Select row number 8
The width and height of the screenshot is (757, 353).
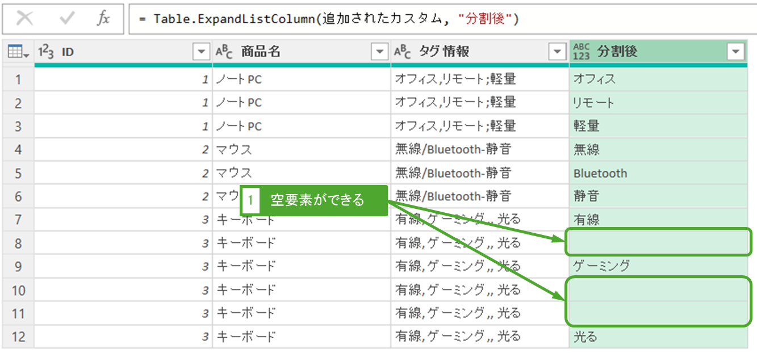(x=18, y=243)
